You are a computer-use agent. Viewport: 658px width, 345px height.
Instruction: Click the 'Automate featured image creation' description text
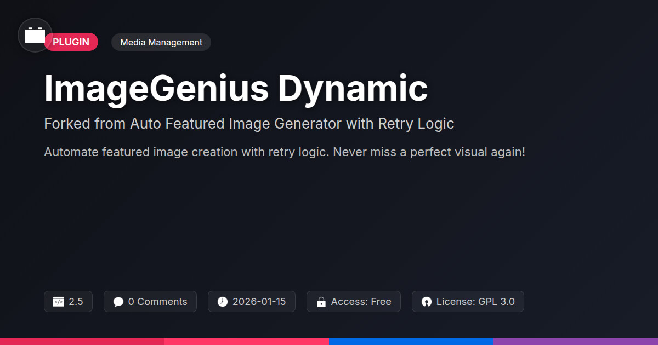tap(285, 152)
